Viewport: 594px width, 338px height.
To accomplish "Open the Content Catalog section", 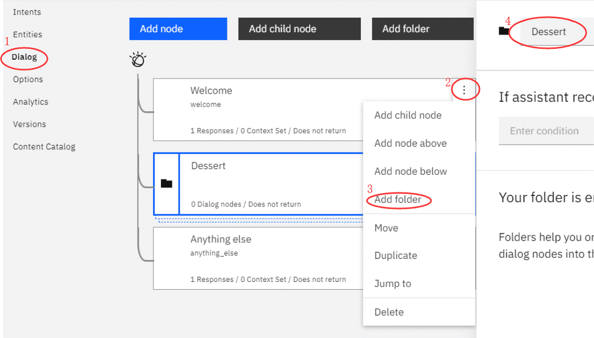I will pos(44,147).
